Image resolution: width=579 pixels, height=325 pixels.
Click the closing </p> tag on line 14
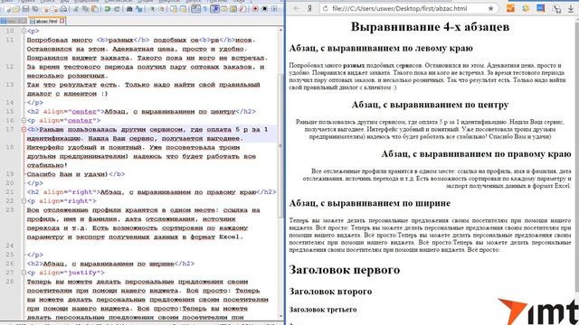[x=35, y=102]
